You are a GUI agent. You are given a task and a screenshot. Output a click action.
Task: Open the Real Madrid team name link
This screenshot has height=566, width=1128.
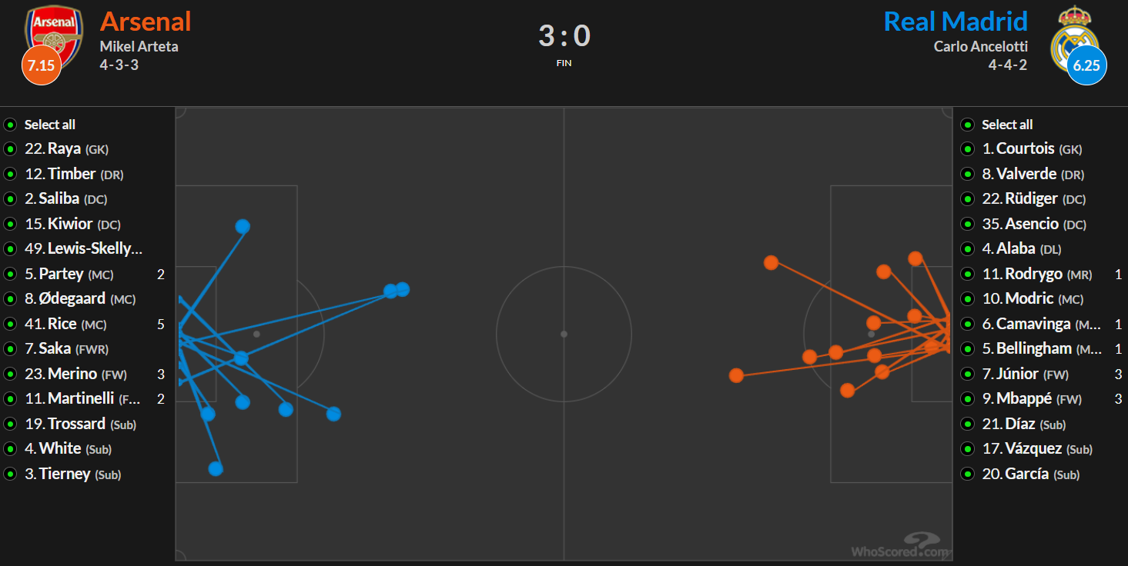[956, 21]
